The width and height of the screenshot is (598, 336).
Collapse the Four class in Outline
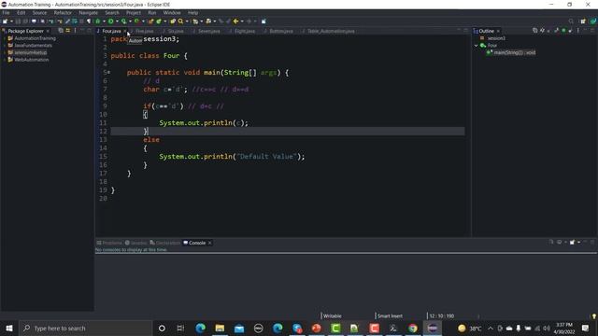pos(476,46)
